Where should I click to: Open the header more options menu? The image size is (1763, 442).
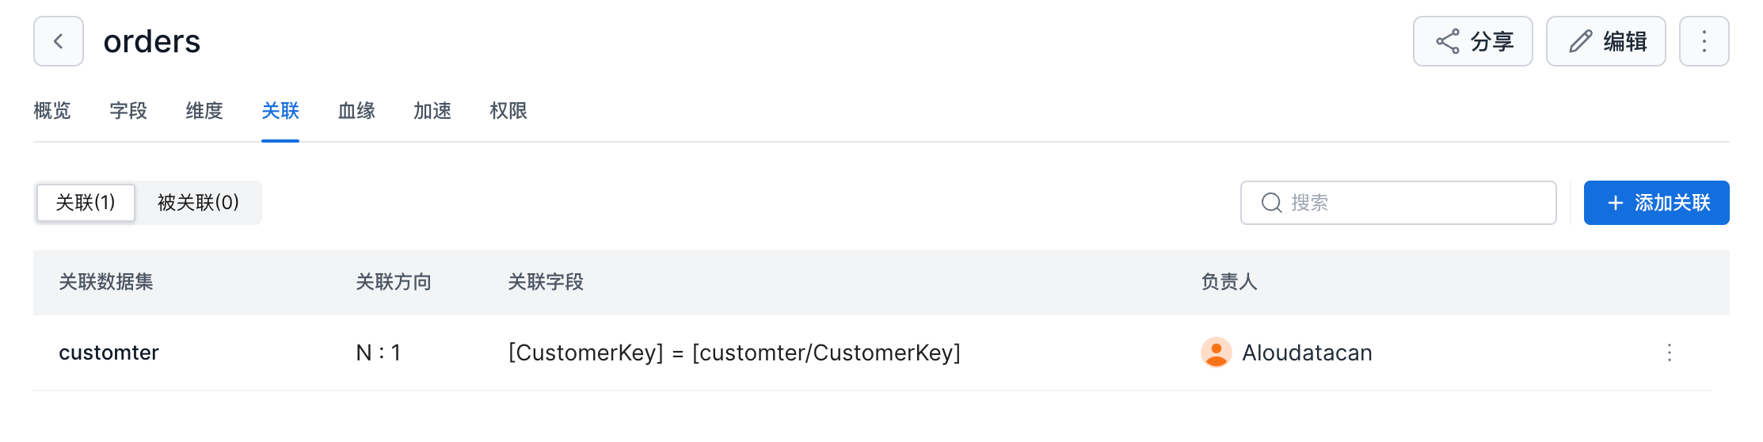1704,41
